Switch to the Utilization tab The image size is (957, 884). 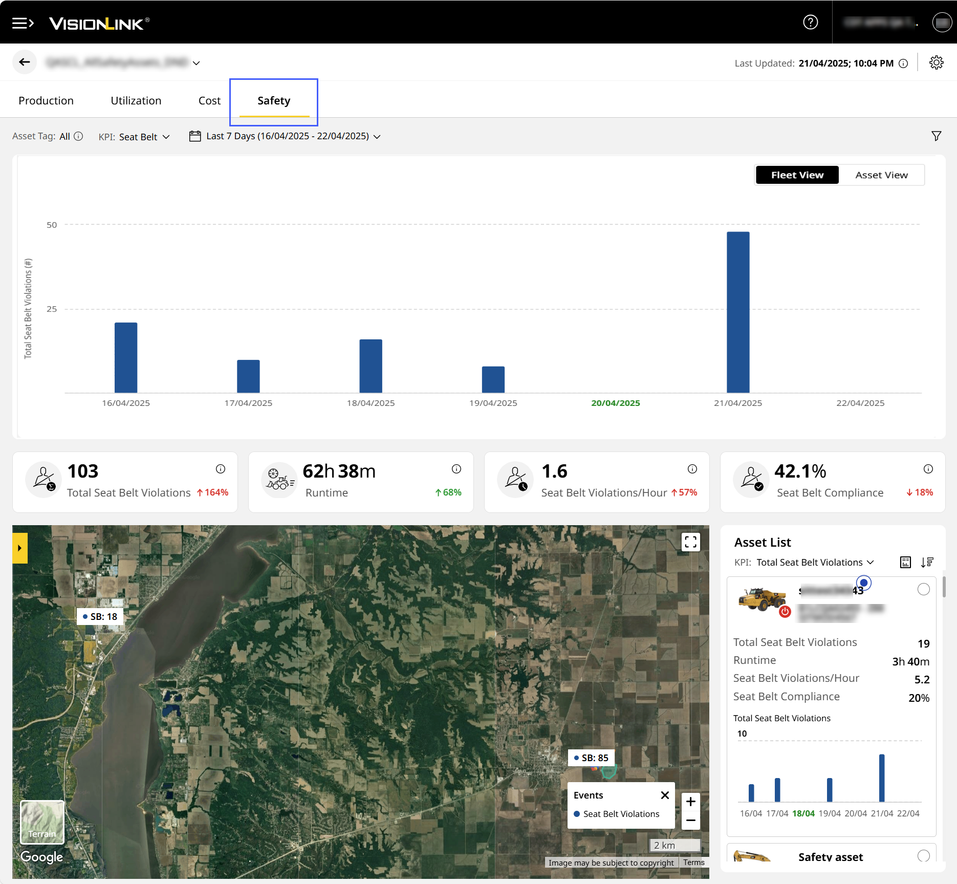click(136, 101)
